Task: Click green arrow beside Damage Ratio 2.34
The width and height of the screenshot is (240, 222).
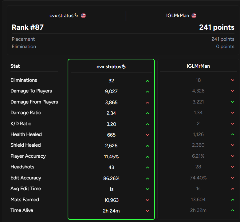Action: coord(148,113)
